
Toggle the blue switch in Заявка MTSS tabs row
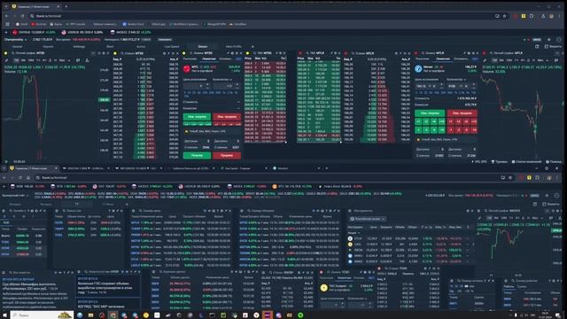tap(238, 58)
